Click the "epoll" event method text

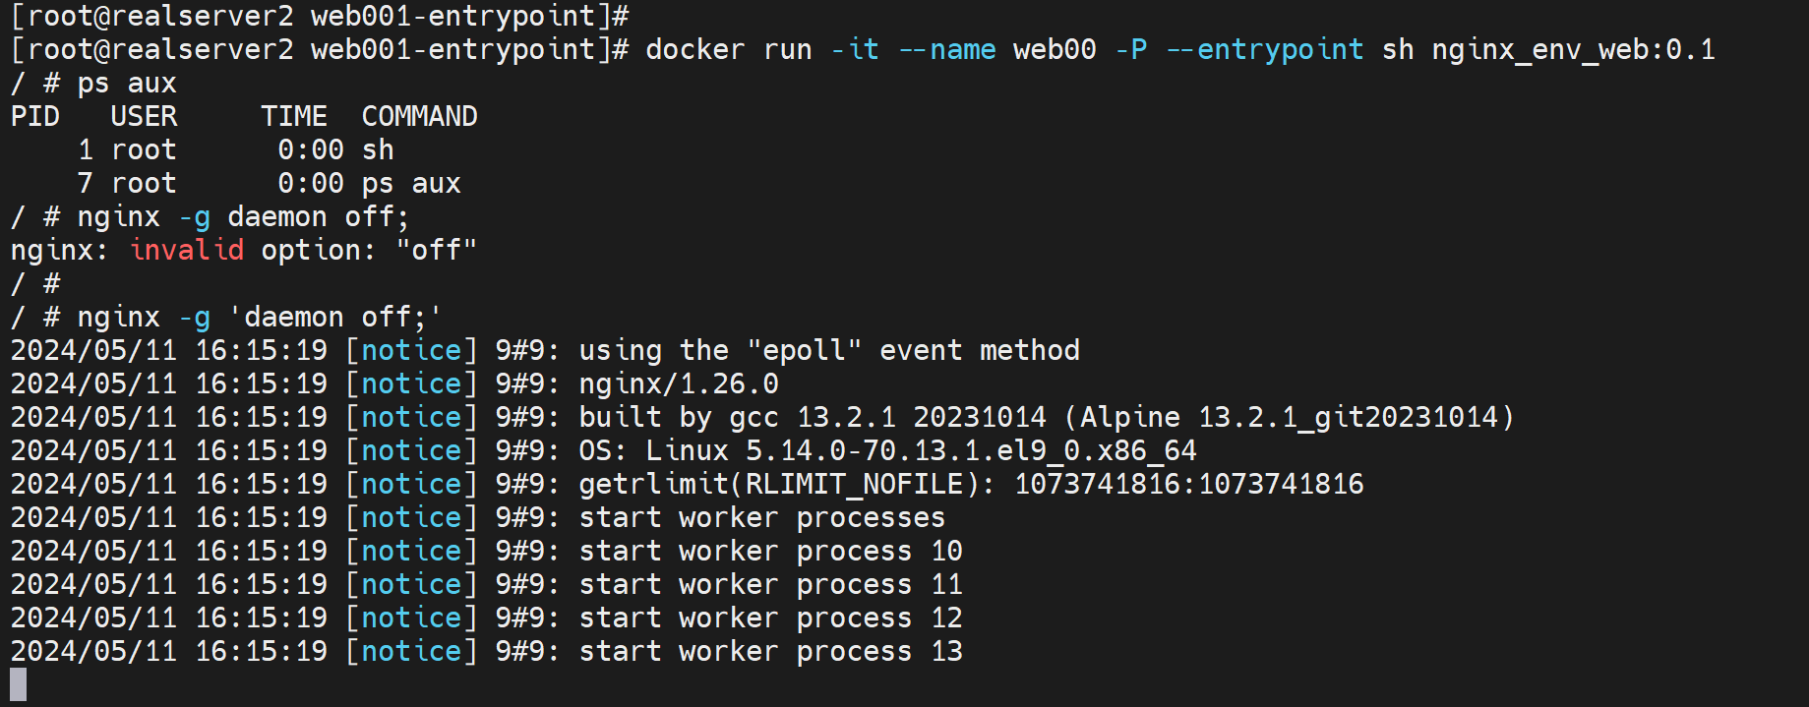[x=804, y=351]
